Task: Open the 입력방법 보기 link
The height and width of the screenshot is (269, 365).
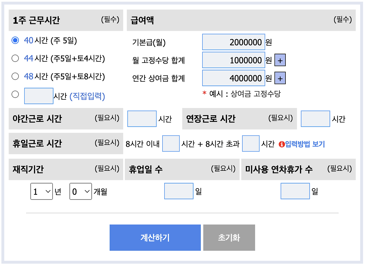Action: (x=305, y=144)
